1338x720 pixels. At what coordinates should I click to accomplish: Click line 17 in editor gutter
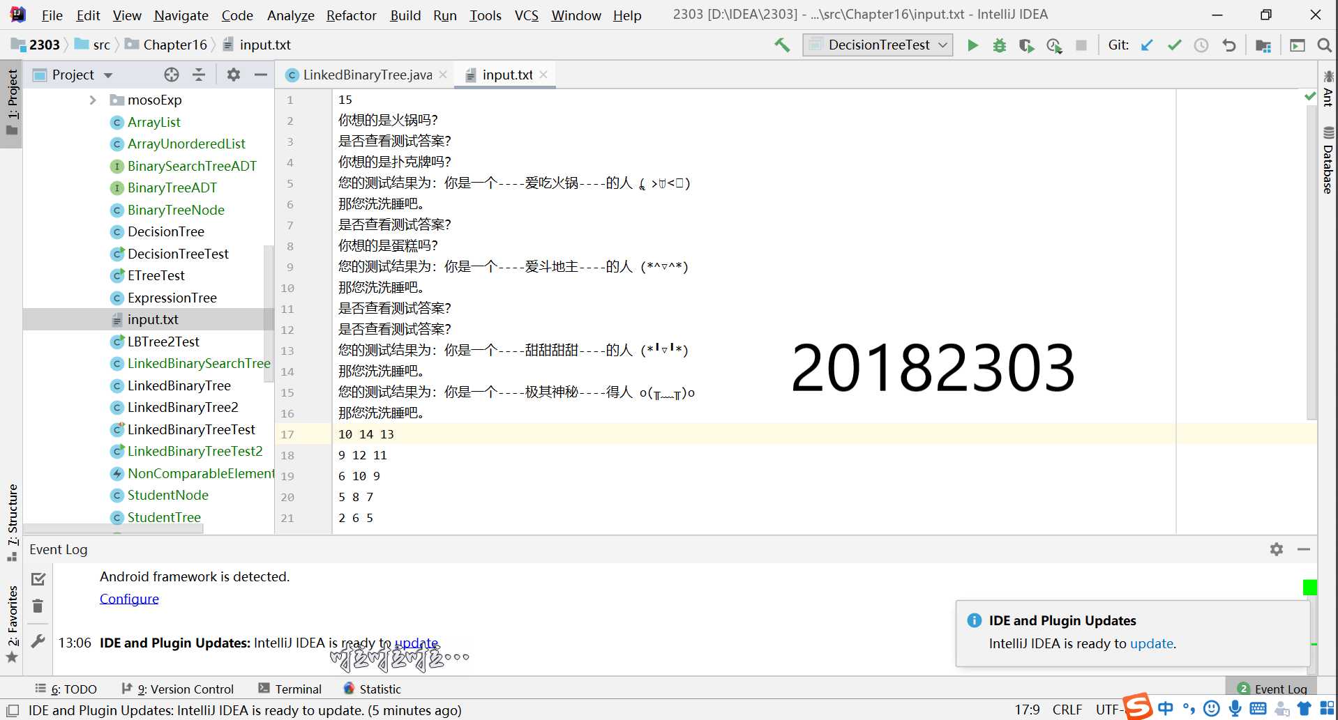tap(287, 434)
